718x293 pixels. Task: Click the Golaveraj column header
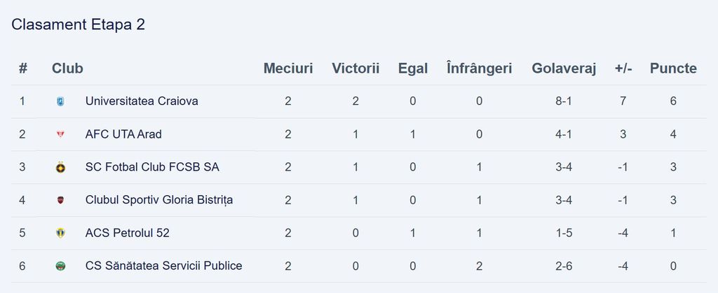(564, 69)
